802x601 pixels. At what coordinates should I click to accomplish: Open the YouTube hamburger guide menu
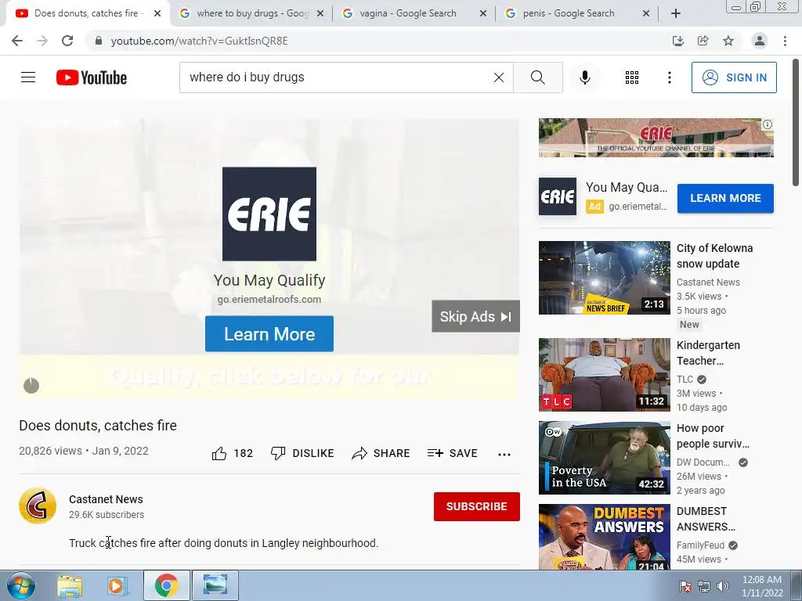pyautogui.click(x=28, y=77)
